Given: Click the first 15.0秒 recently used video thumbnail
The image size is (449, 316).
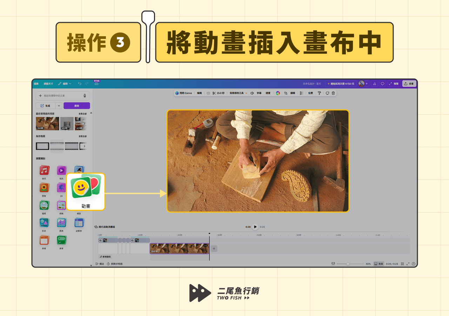Looking at the screenshot, I should pos(47,124).
